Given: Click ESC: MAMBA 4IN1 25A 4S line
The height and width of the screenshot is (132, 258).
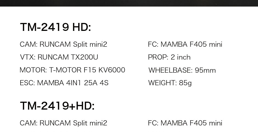Looking at the screenshot, I should (x=64, y=83).
